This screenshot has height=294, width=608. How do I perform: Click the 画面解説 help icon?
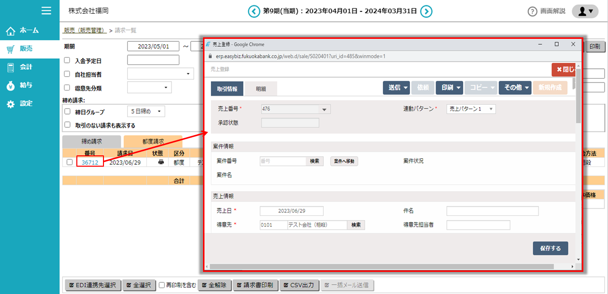click(532, 11)
